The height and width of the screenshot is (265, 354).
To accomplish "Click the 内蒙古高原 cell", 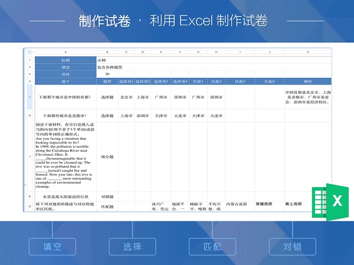I will 240,207.
